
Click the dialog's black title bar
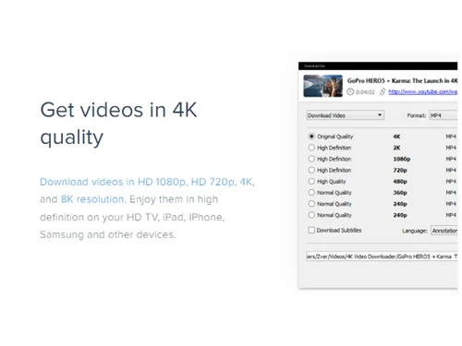coord(378,66)
